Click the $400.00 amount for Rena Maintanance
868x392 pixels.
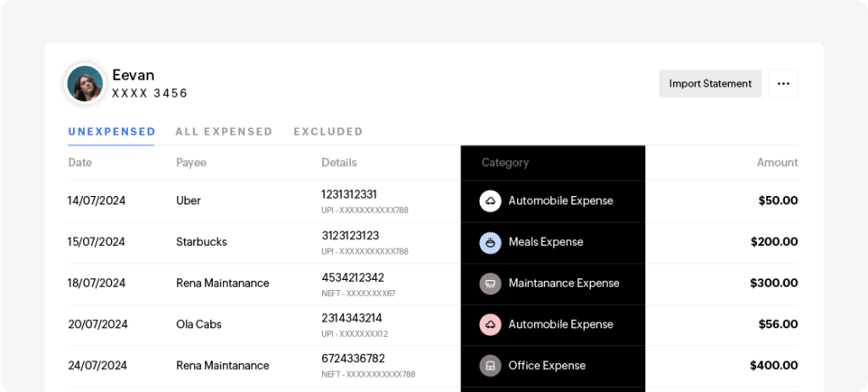pyautogui.click(x=774, y=366)
